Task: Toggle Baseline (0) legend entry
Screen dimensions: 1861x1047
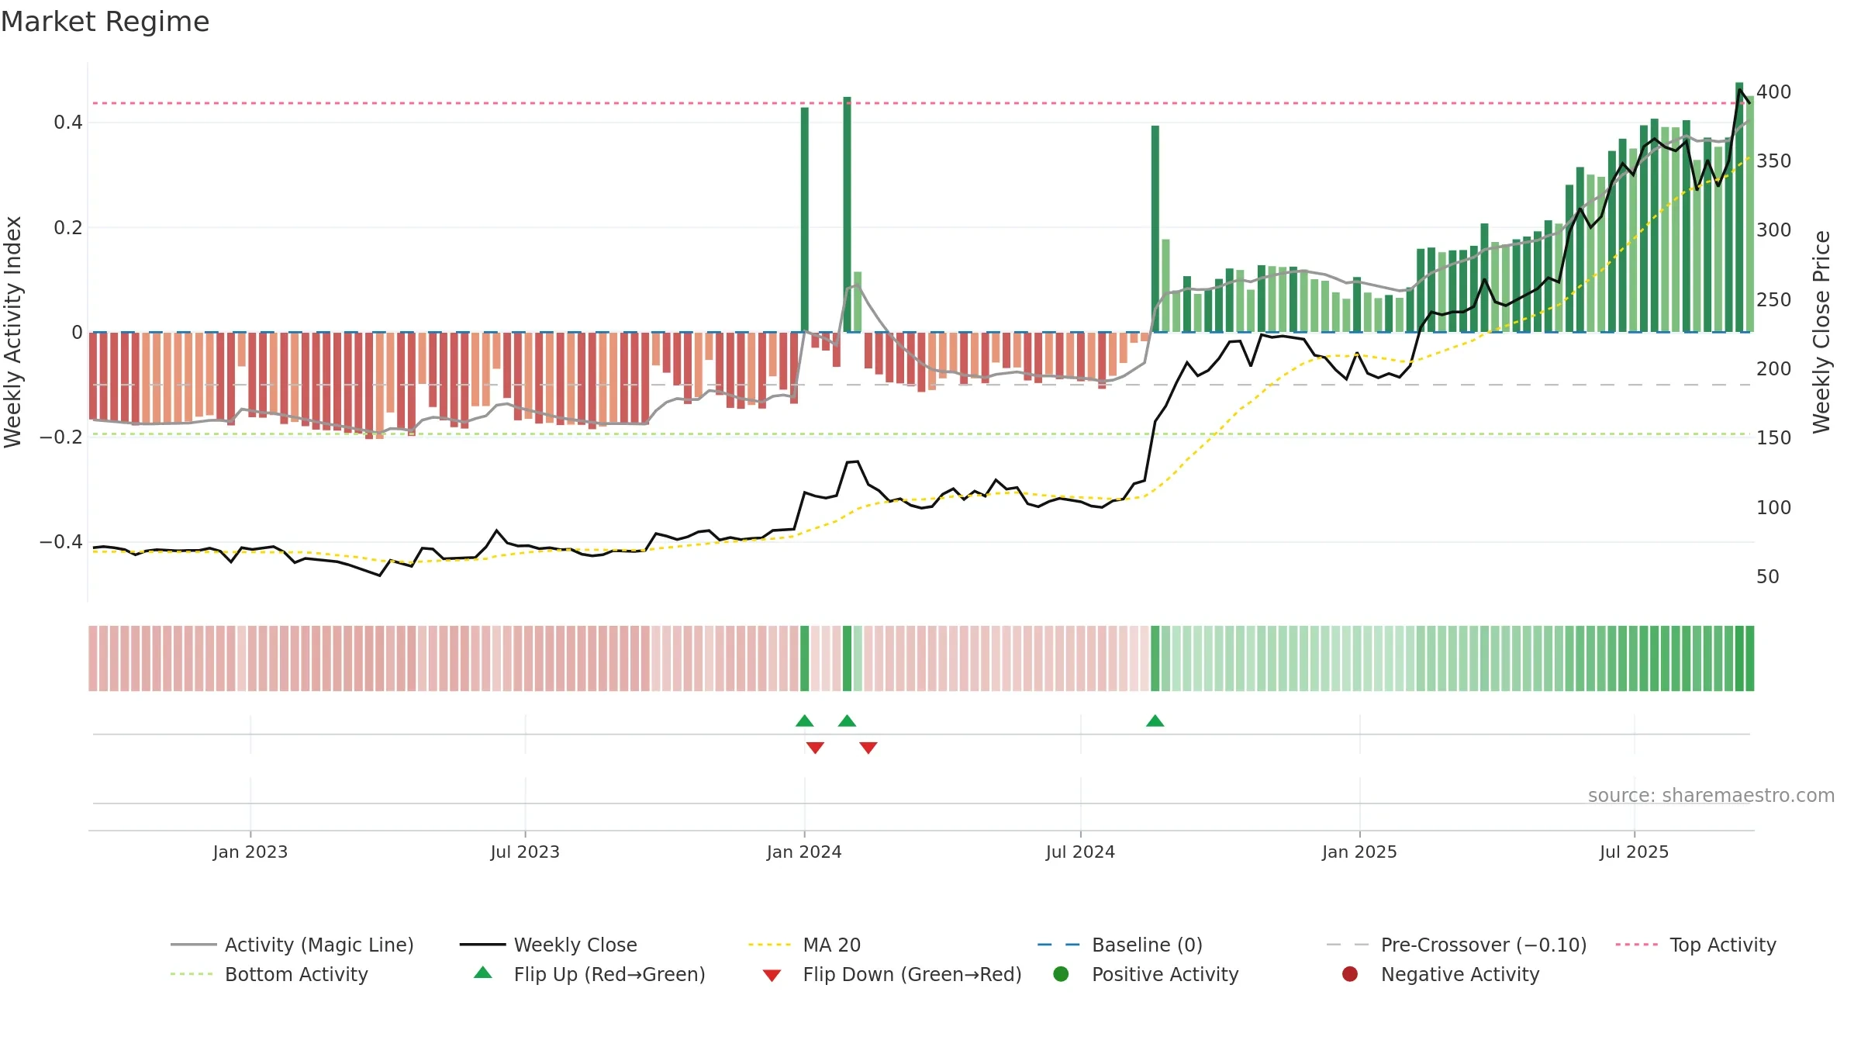Action: [x=1120, y=945]
